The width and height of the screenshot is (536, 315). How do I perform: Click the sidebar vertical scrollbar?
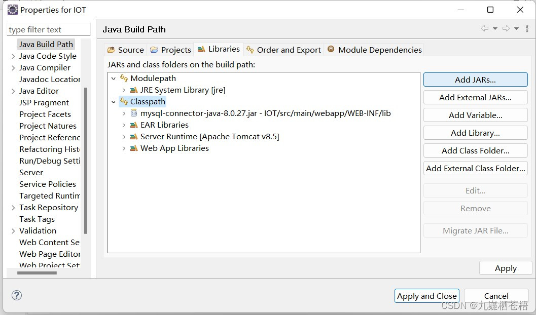click(x=86, y=161)
